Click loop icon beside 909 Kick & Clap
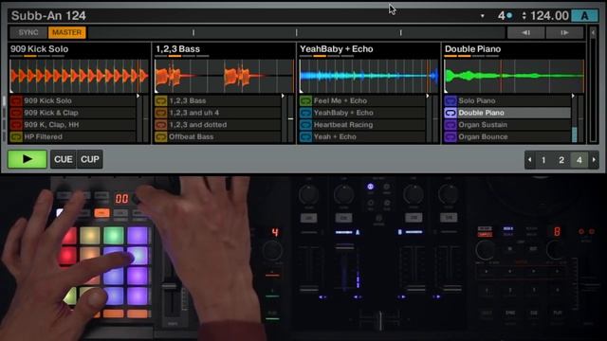 16,113
